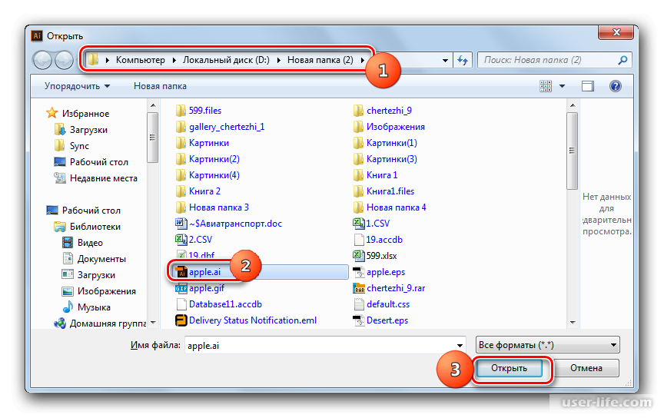Click the Новая папка toolbar button

(x=160, y=86)
